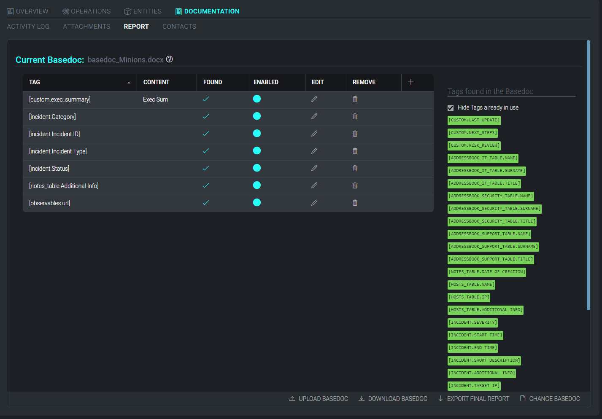The image size is (602, 419).
Task: Click Upload Basedoc button
Action: (x=319, y=399)
